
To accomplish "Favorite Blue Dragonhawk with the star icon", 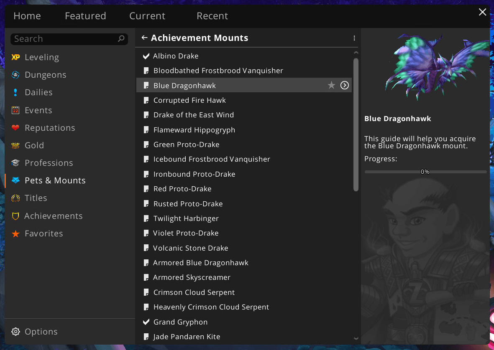I will click(331, 85).
